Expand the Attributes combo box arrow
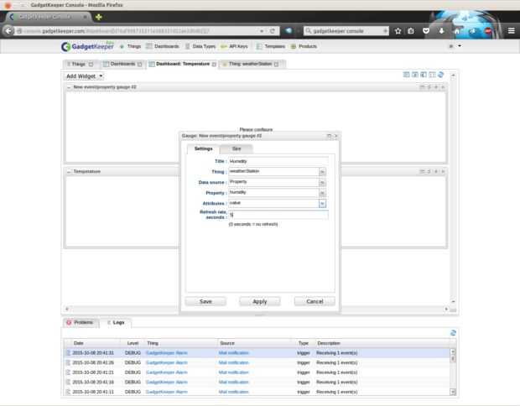 [x=322, y=204]
